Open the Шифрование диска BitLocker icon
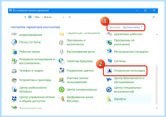Viewport: 166px width, 117px height. (62, 99)
